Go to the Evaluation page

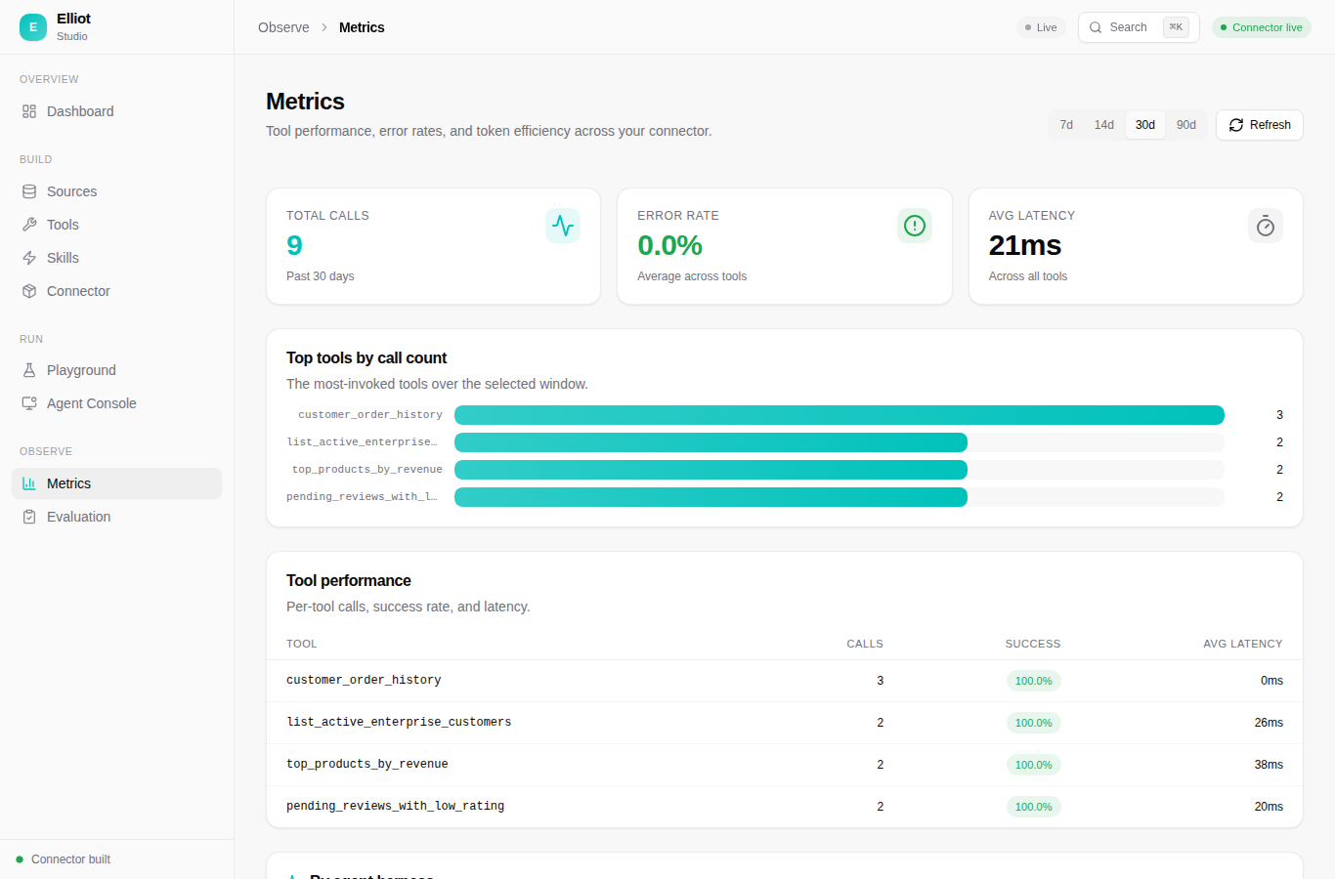coord(116,517)
